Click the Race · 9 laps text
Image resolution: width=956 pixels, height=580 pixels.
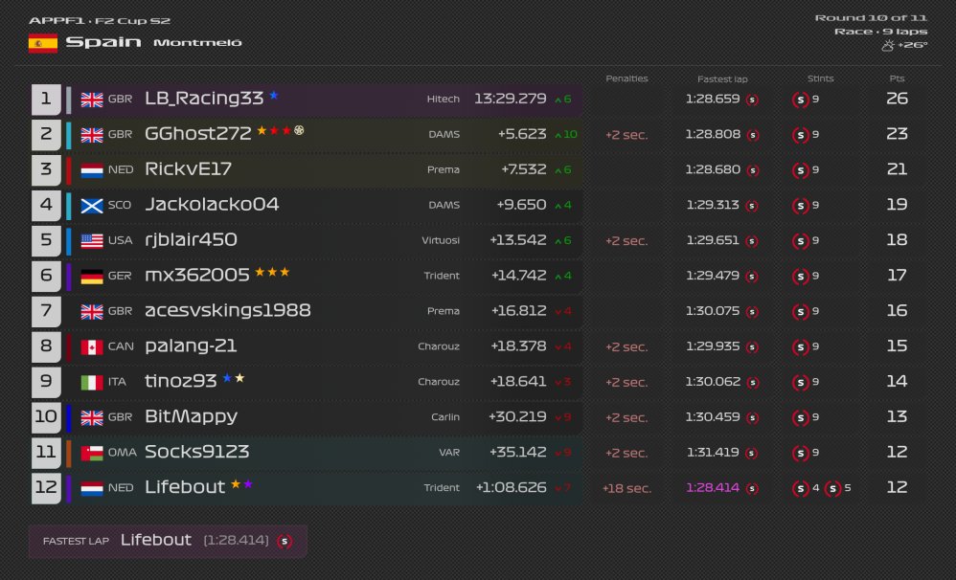click(x=880, y=32)
